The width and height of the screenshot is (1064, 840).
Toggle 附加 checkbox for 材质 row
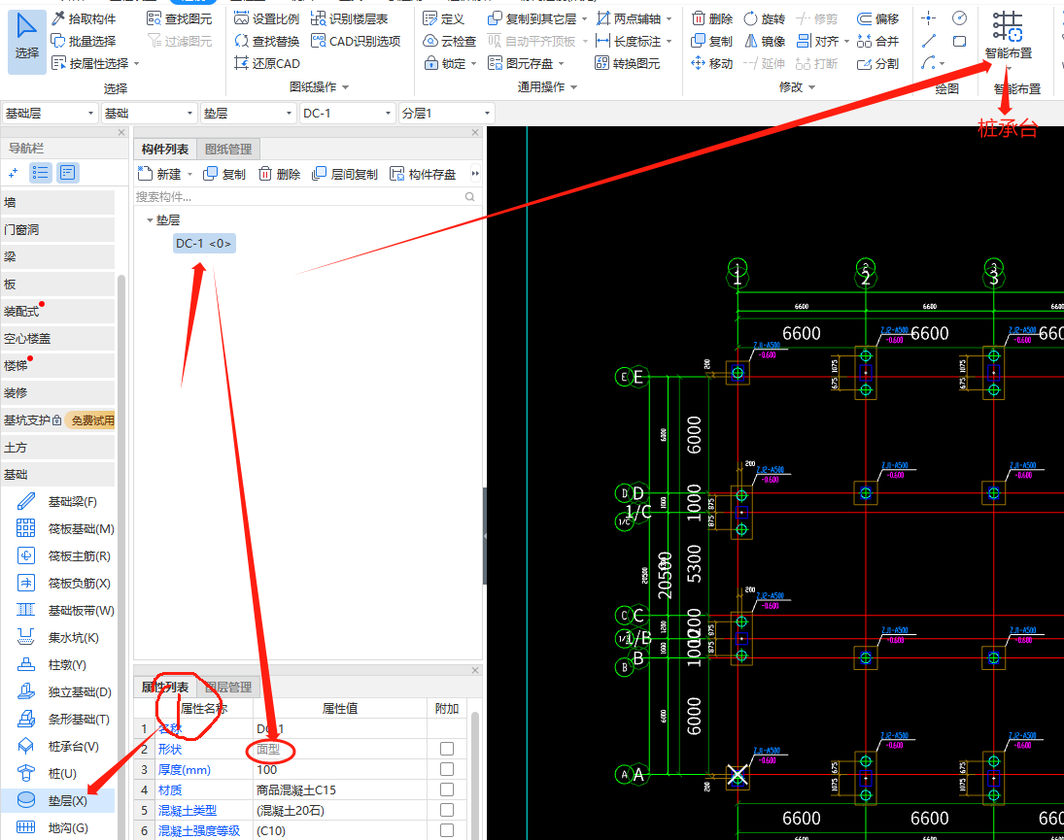[447, 790]
